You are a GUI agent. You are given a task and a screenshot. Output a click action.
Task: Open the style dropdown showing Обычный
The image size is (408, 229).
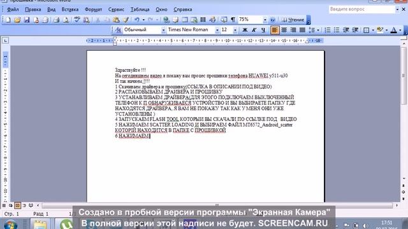point(163,30)
